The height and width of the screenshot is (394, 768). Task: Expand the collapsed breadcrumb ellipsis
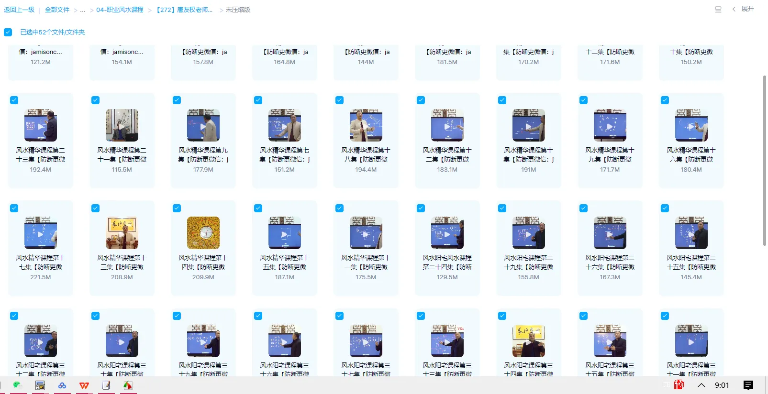pyautogui.click(x=83, y=10)
